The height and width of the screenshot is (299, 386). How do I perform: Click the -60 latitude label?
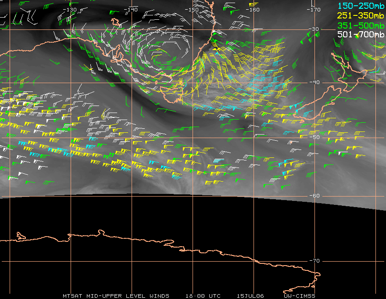coord(315,196)
